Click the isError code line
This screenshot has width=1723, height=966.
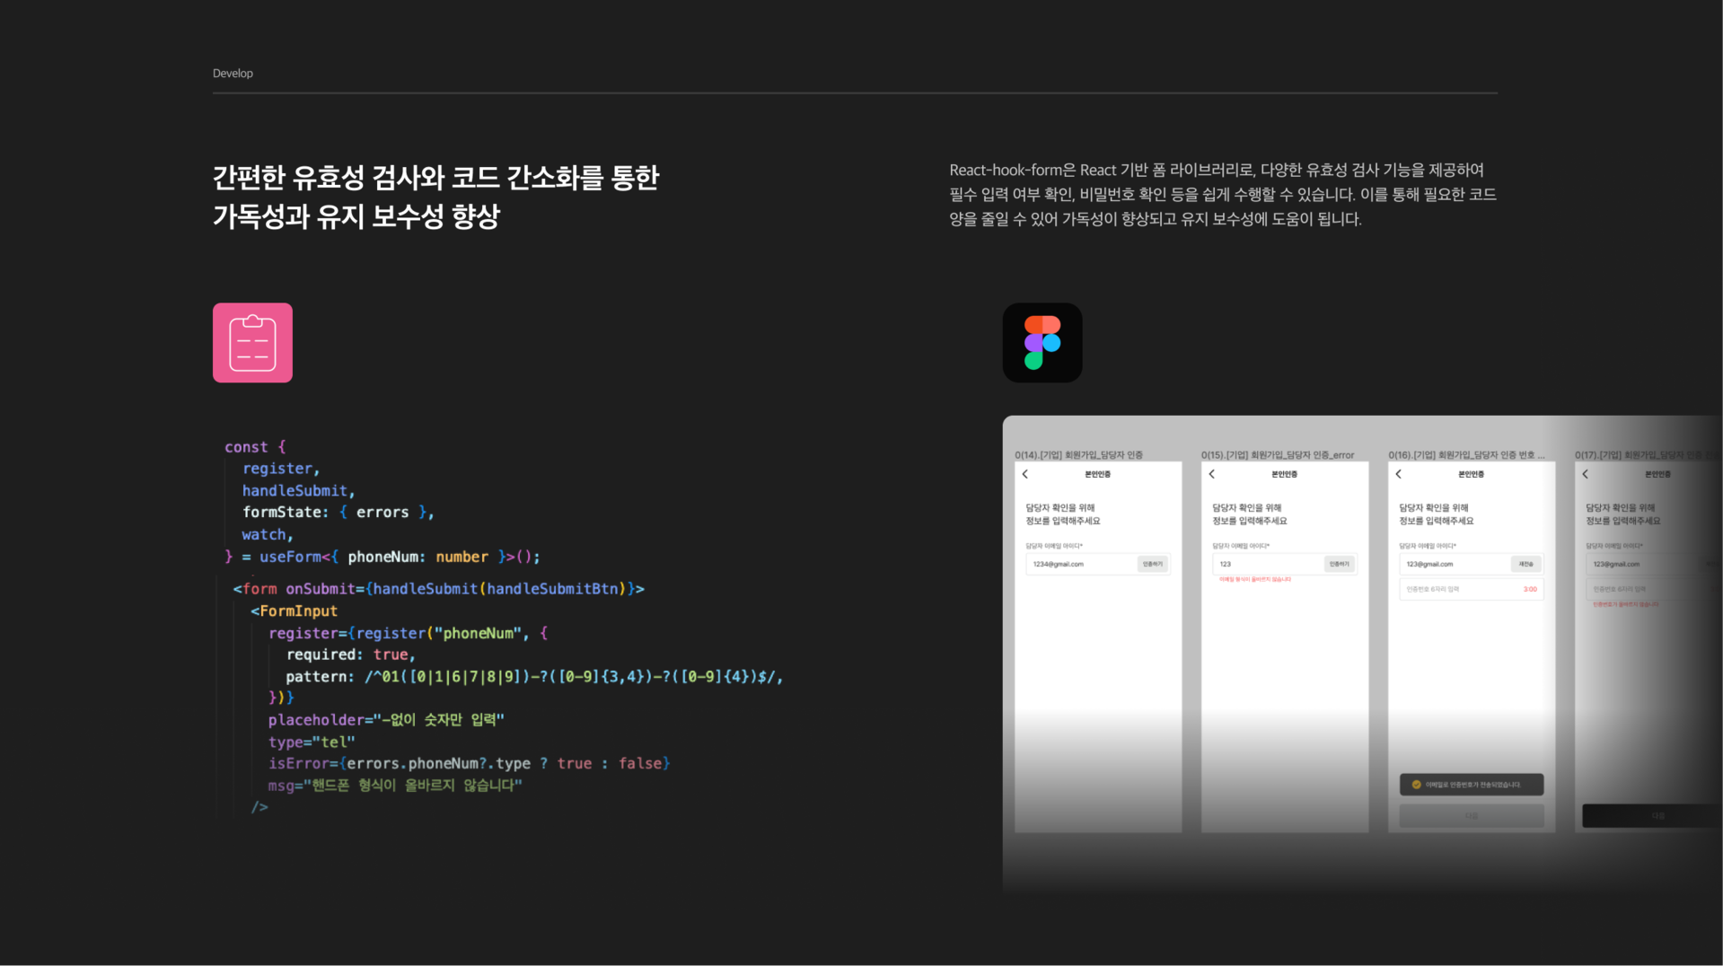coord(470,763)
